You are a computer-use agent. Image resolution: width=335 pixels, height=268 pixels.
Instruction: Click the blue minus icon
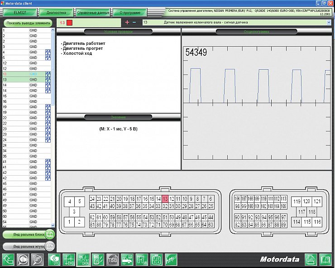click(134, 22)
